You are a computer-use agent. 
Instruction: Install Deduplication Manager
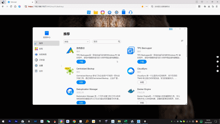coord(81,103)
